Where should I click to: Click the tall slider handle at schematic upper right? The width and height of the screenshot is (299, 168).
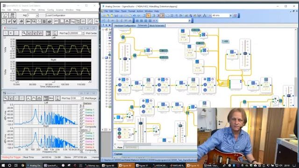point(245,53)
